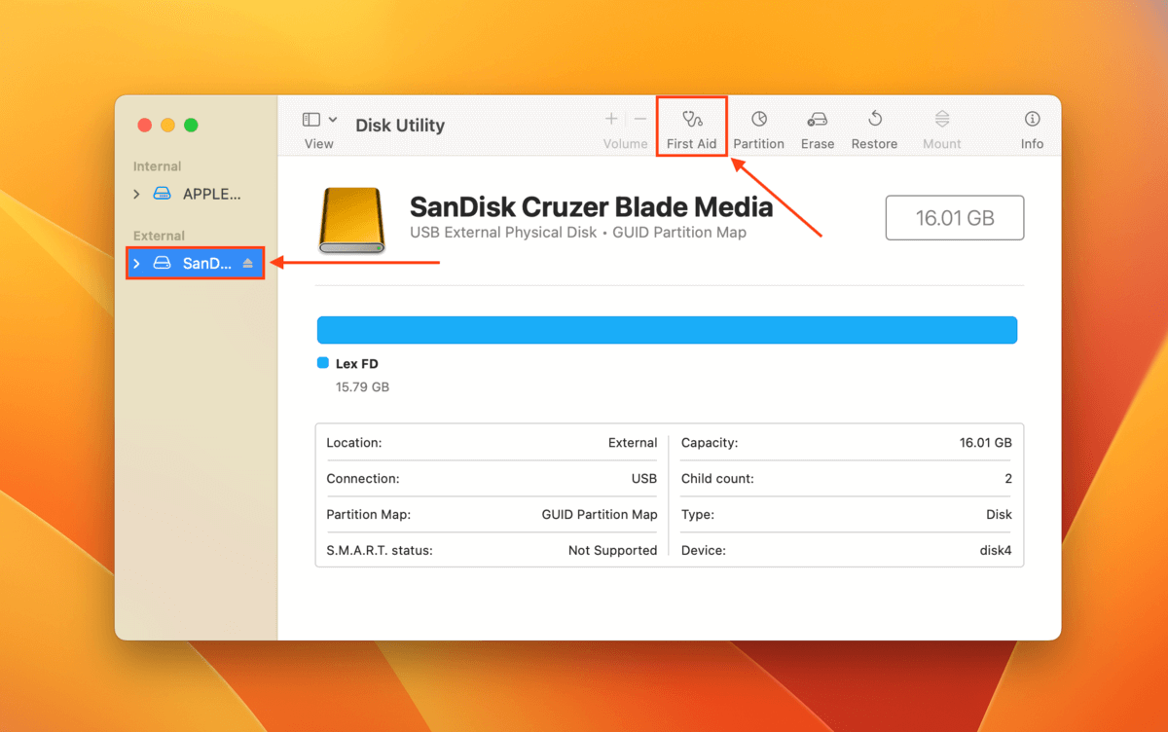Expand the SanDisk disk tree item

136,263
